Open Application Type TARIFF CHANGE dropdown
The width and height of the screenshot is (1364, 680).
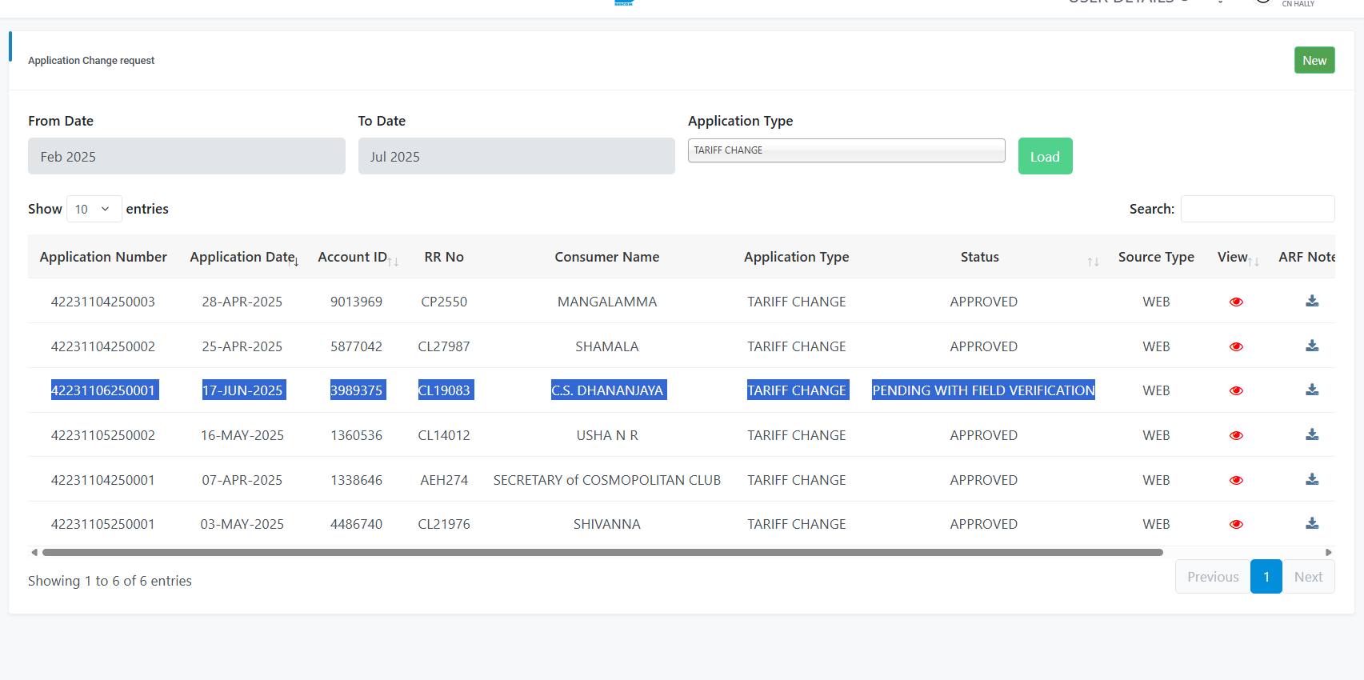(x=846, y=150)
